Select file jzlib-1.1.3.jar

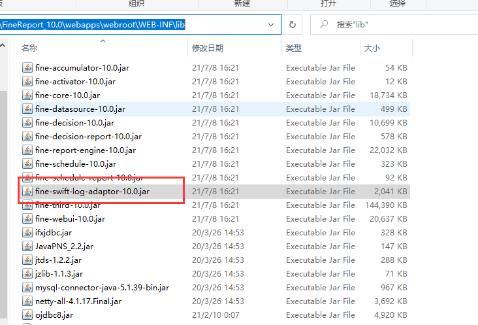(59, 273)
